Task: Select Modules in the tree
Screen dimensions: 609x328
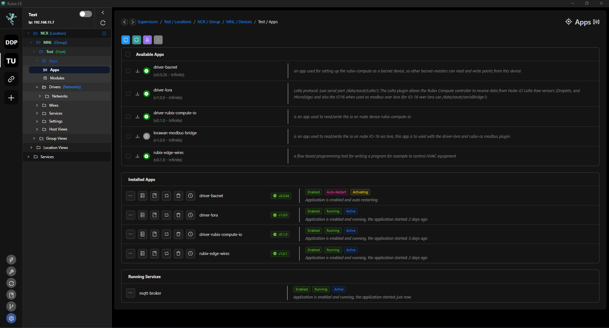Action: pos(57,78)
